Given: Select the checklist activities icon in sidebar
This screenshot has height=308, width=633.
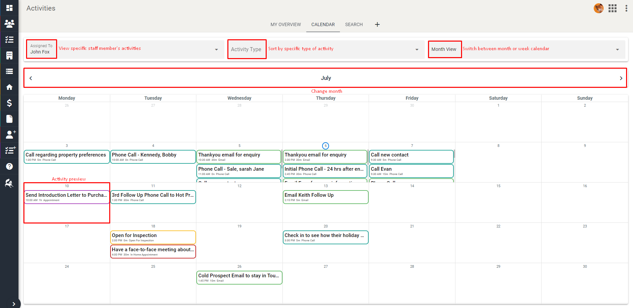Looking at the screenshot, I should click(x=9, y=40).
